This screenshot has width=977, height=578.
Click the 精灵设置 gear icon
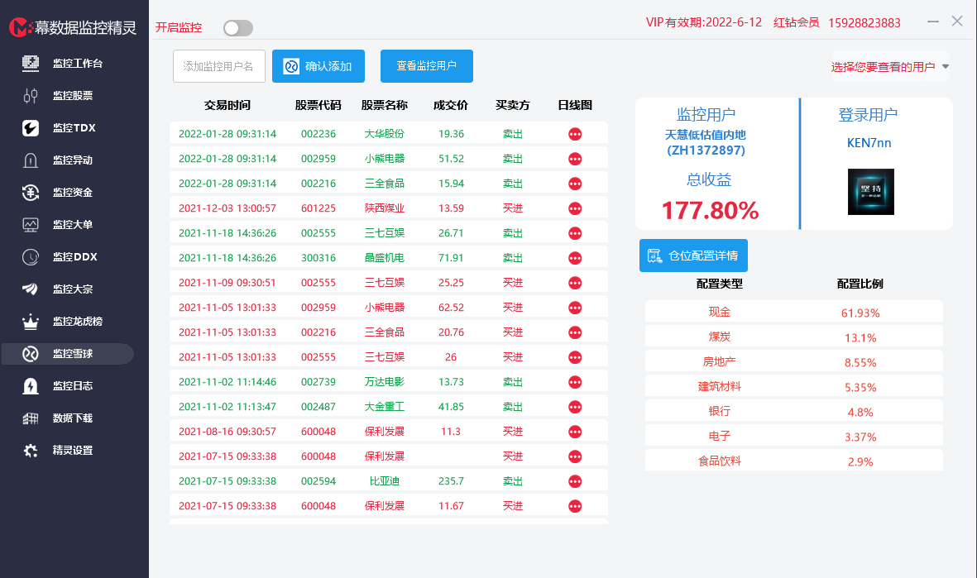pos(30,451)
